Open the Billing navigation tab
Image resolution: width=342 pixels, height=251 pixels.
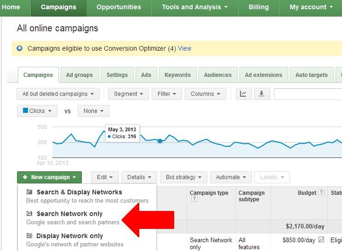259,7
